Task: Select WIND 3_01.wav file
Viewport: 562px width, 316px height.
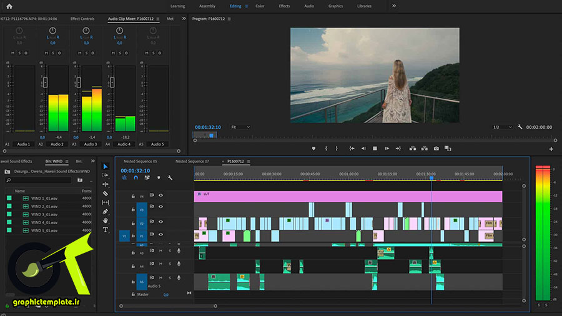Action: point(44,214)
